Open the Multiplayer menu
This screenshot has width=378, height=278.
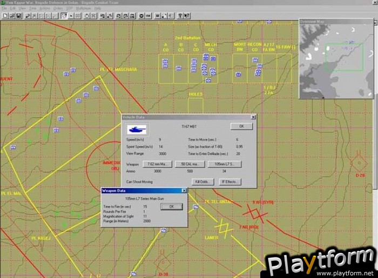(84, 8)
